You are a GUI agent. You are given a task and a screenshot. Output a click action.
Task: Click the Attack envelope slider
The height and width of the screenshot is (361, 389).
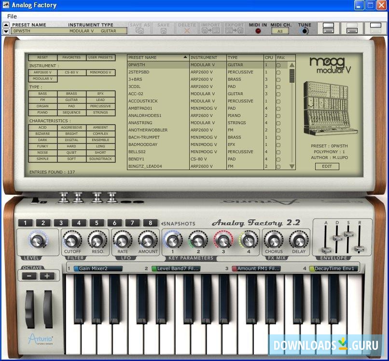click(x=327, y=250)
